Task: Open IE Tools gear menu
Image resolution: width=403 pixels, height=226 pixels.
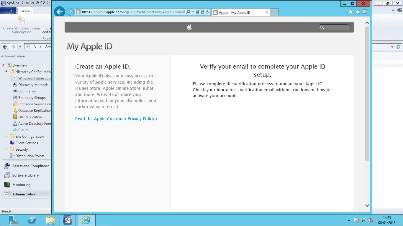Action: coord(365,12)
